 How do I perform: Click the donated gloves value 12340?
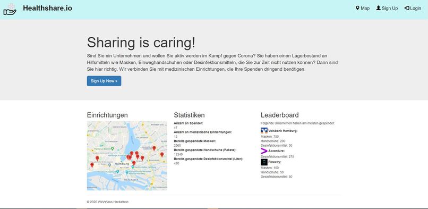point(178,154)
